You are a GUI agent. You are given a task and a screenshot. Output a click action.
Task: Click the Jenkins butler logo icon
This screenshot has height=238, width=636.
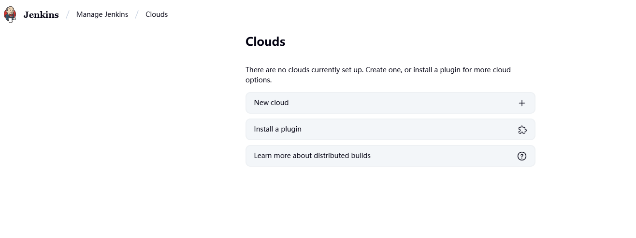10,14
